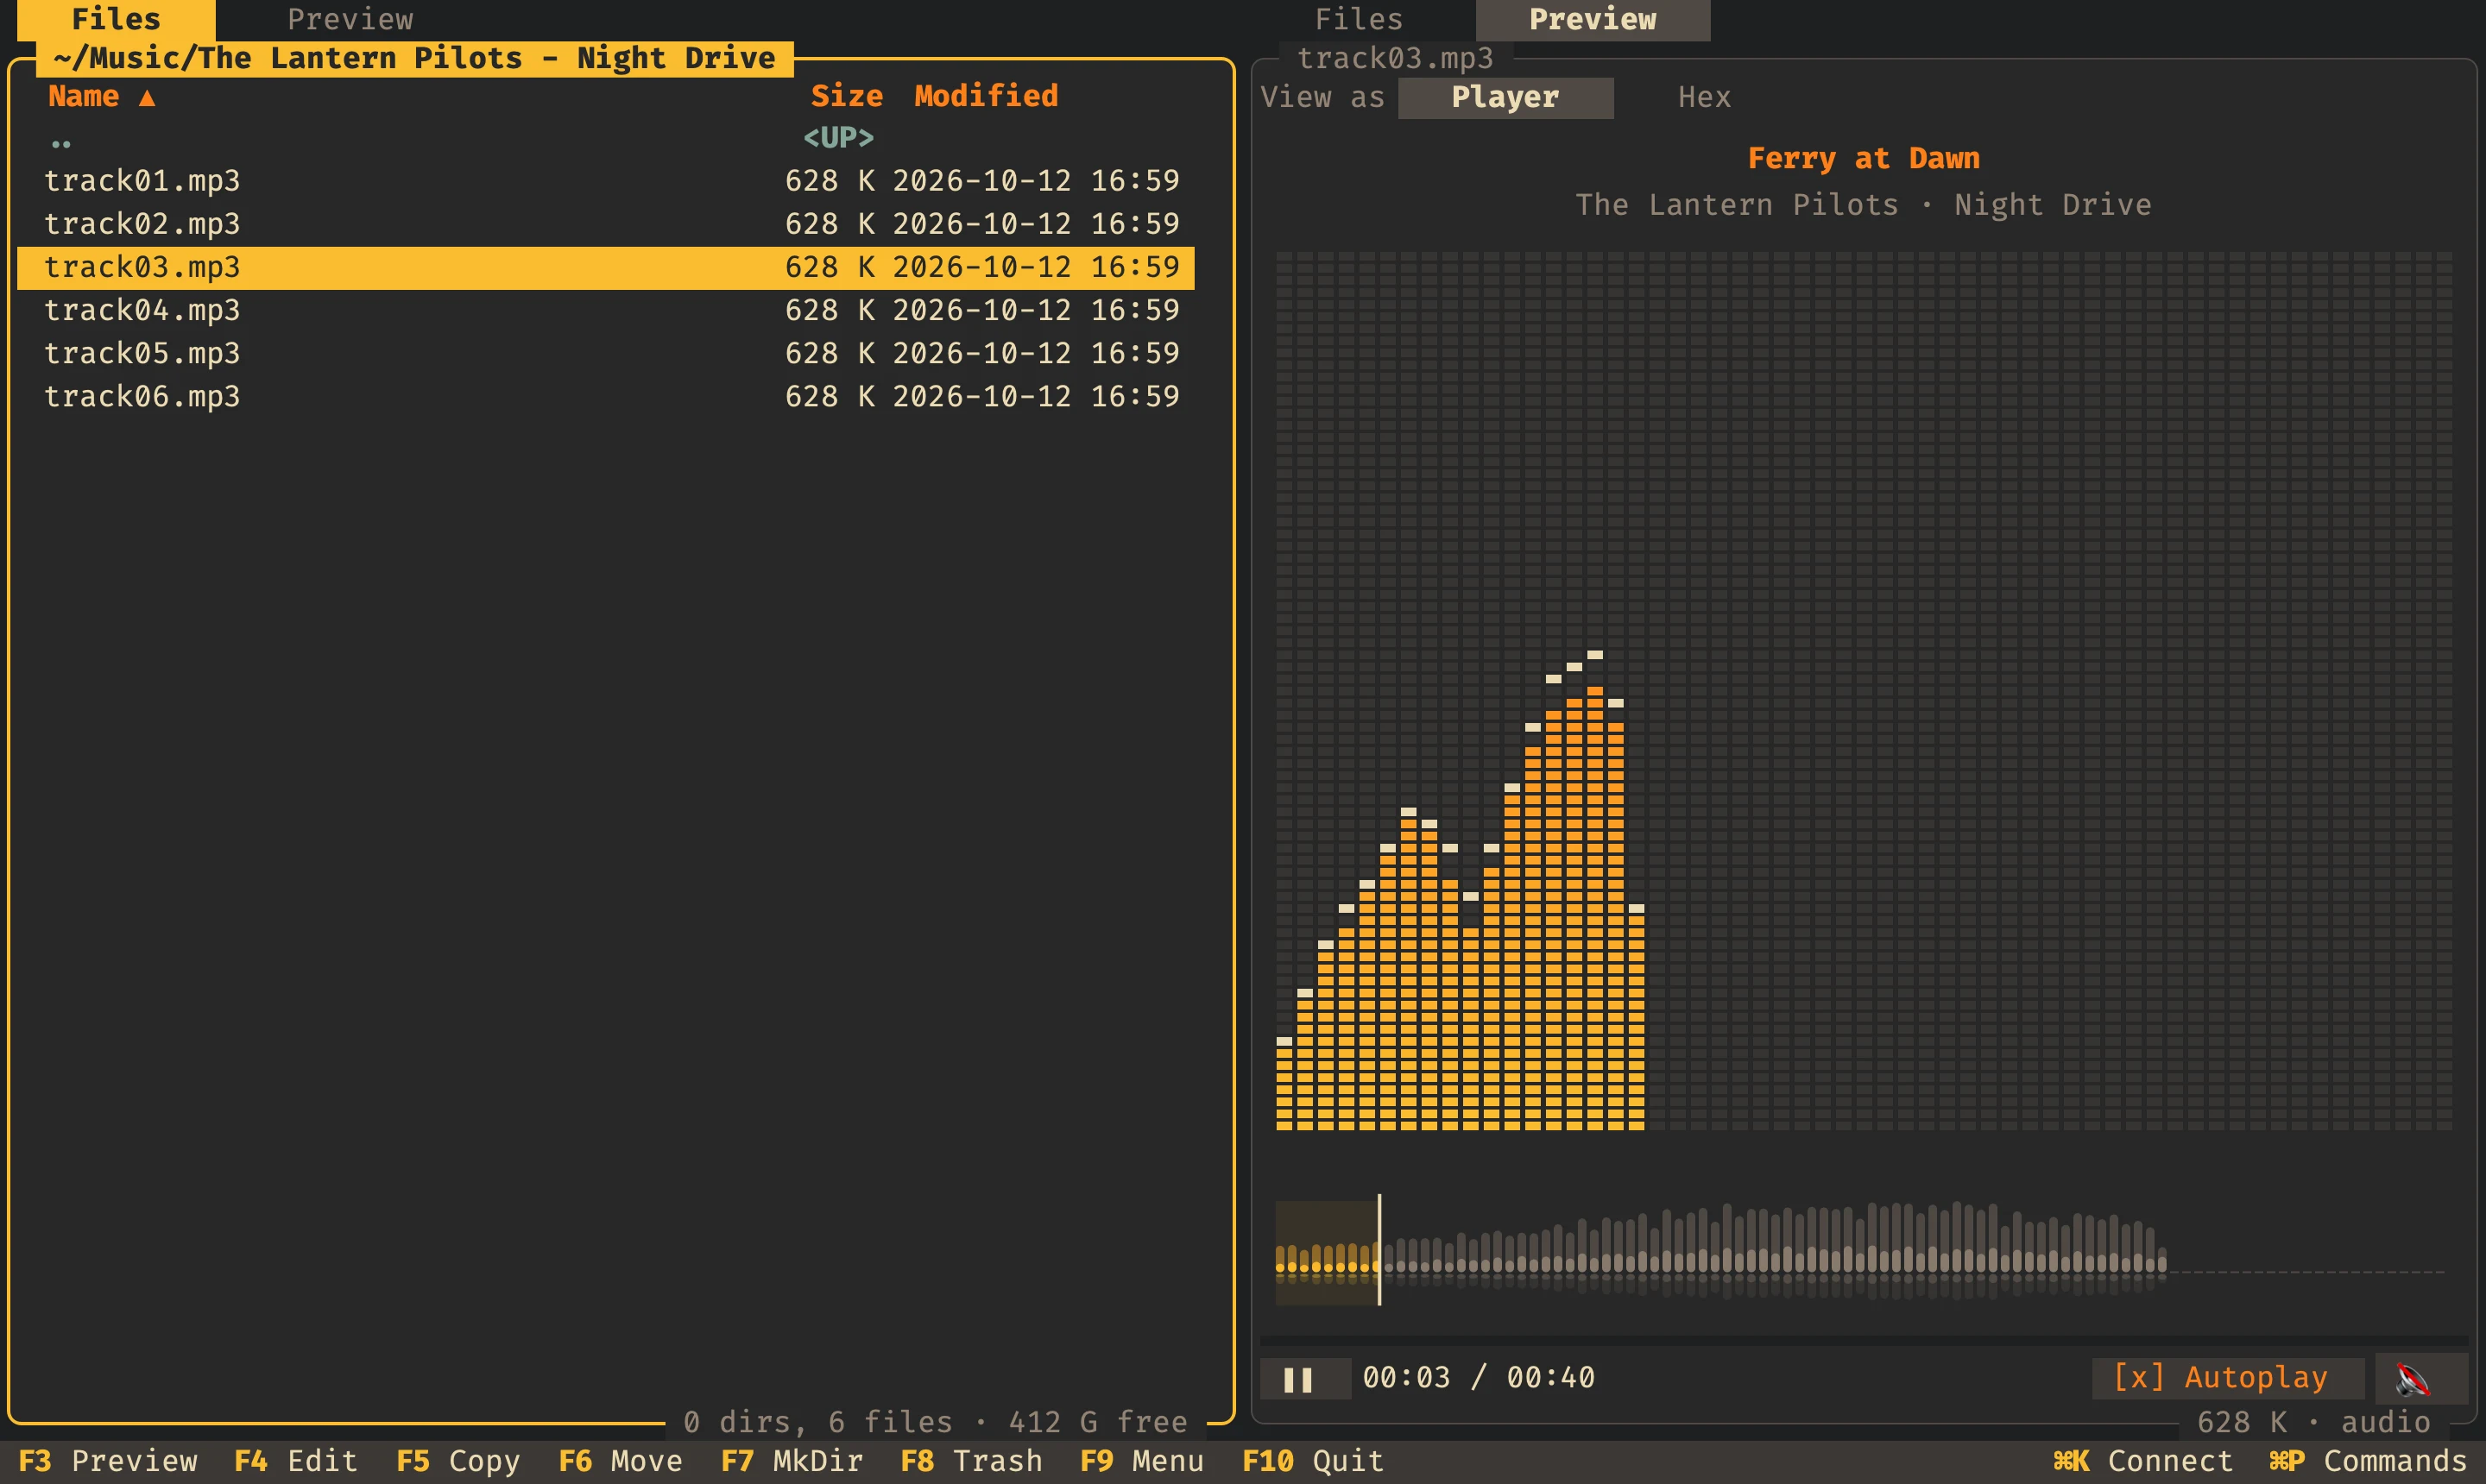Open F9 Menu in the function bar

1141,1461
